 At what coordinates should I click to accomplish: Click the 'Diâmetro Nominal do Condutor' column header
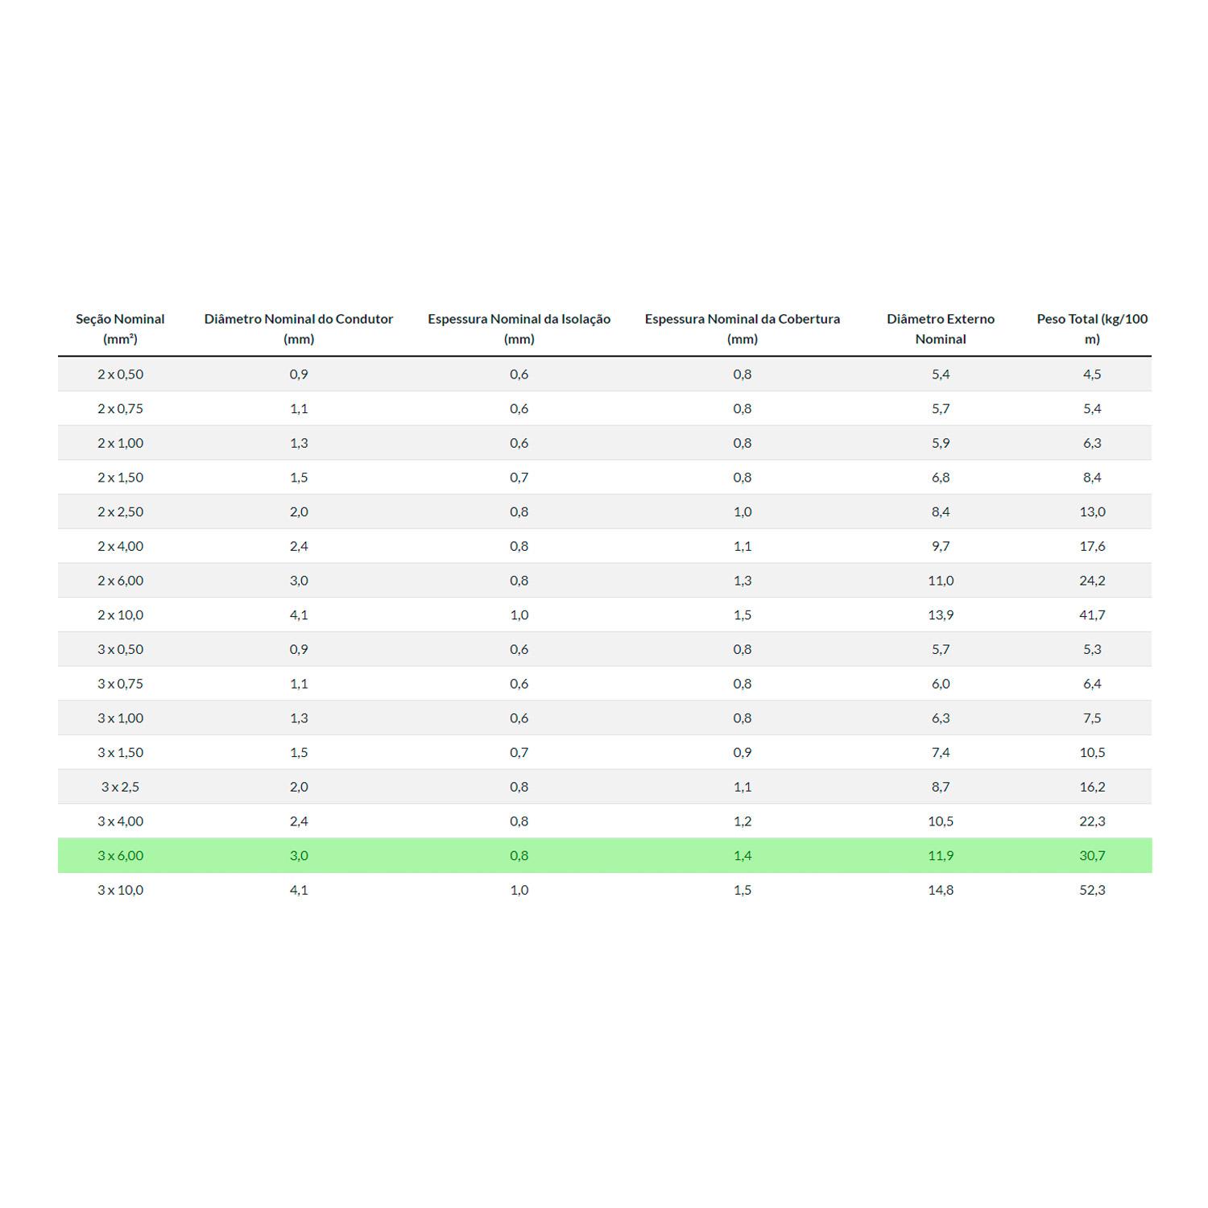298,329
